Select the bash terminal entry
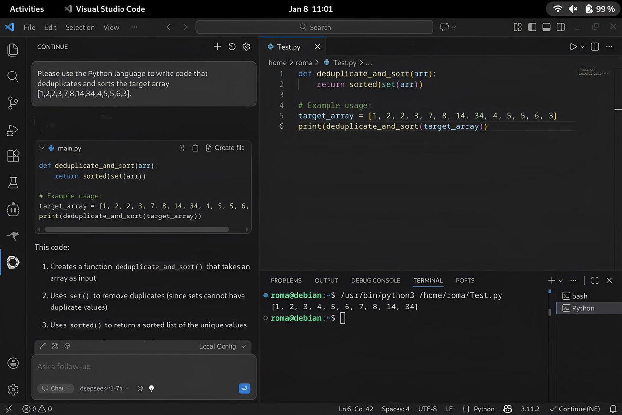622x415 pixels. (589, 296)
